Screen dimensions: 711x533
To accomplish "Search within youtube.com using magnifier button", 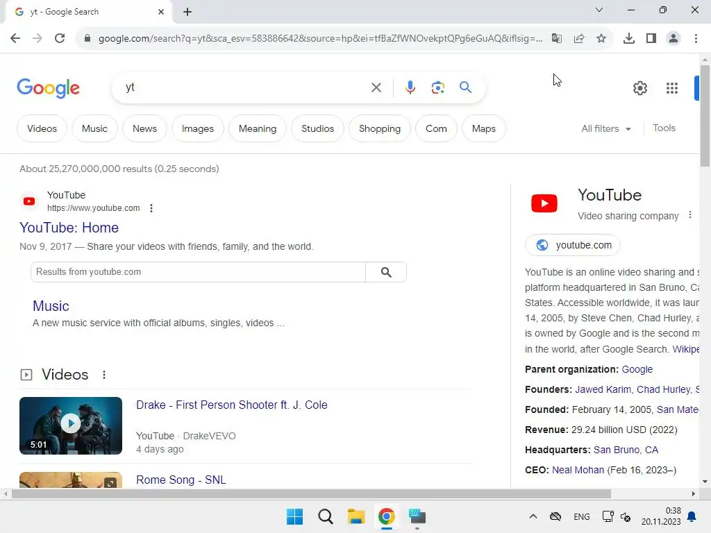I will [x=386, y=272].
